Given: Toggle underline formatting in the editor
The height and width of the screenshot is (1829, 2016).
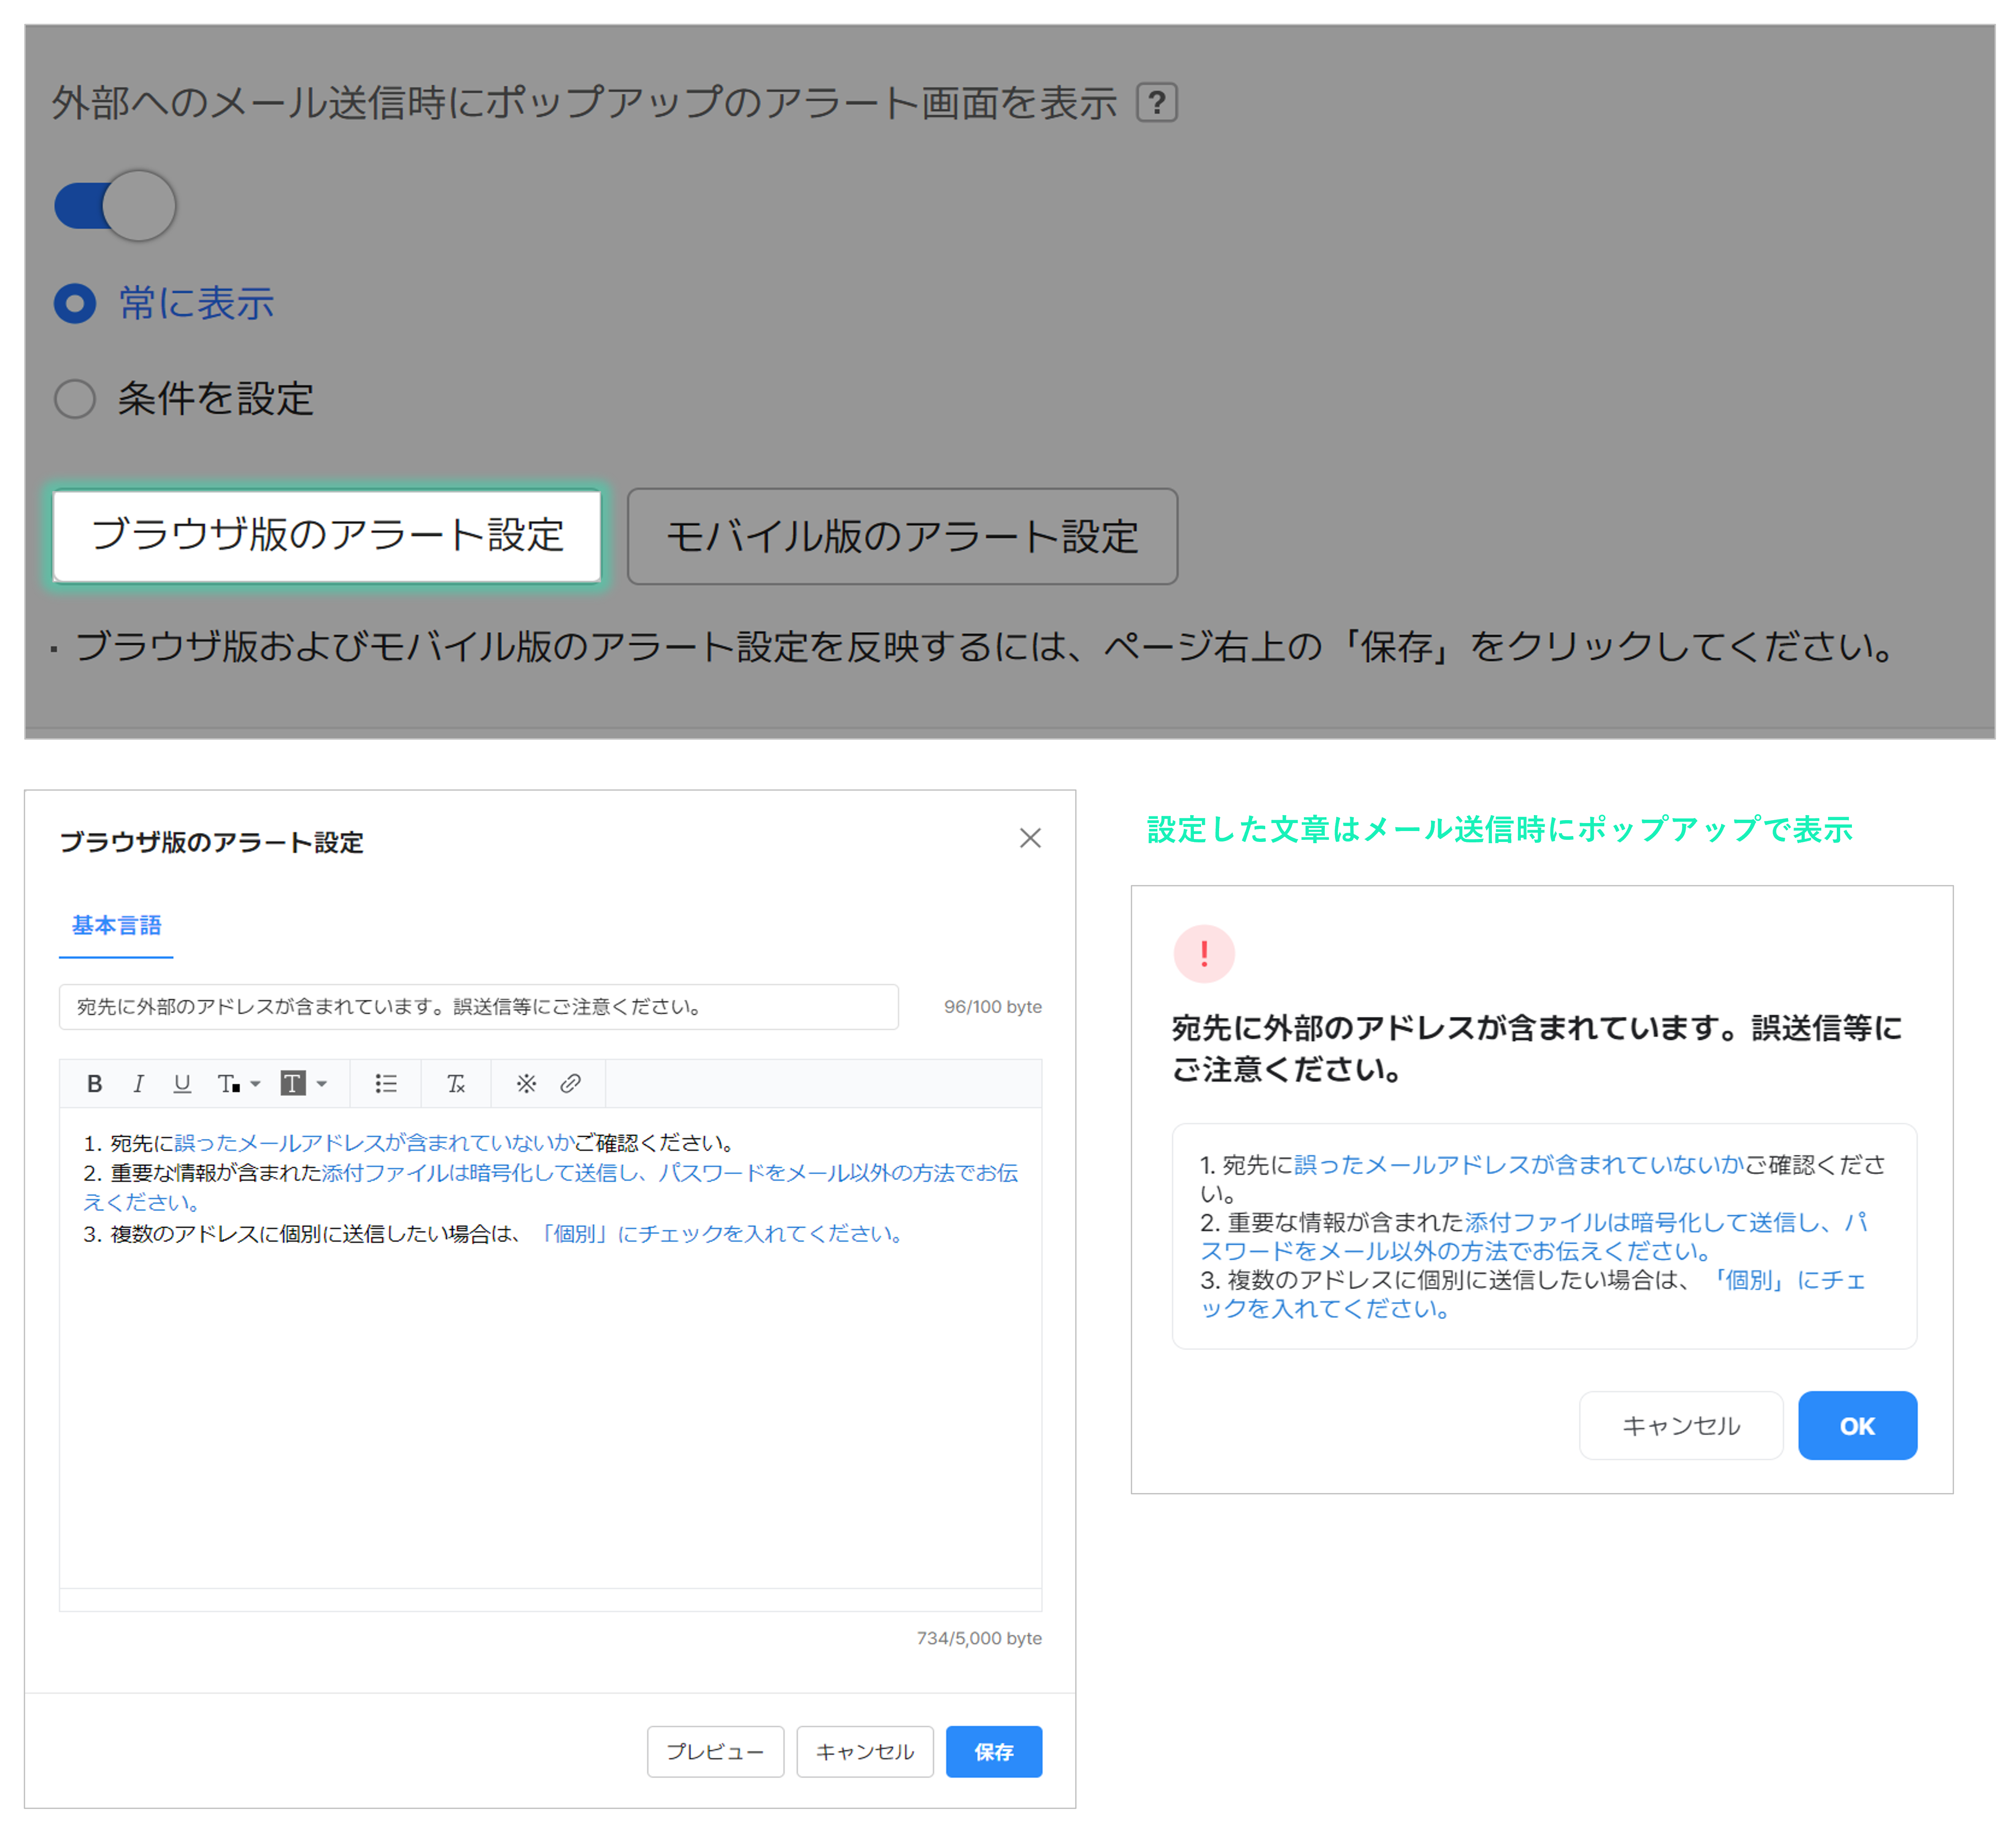Looking at the screenshot, I should click(182, 1084).
